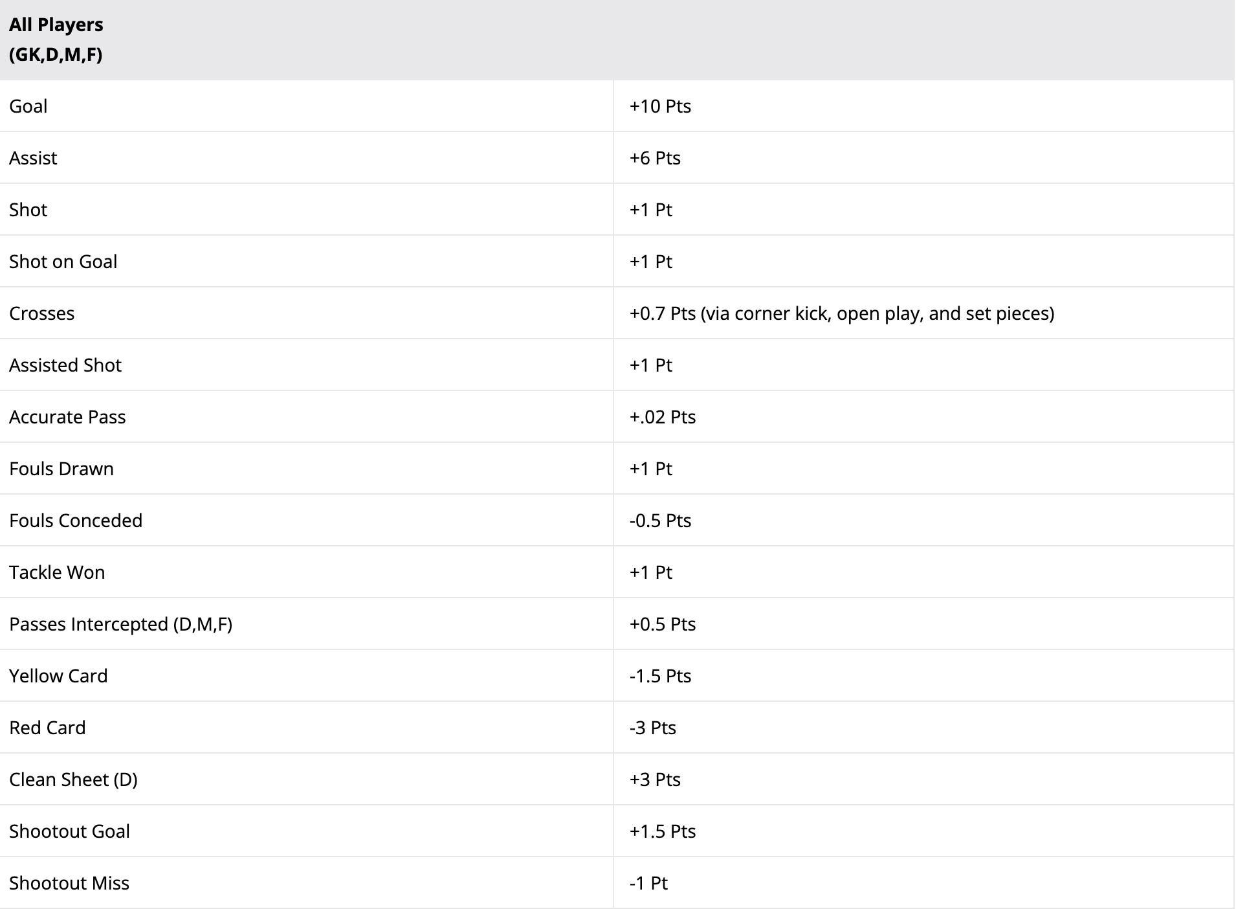Select the Yellow Card label

[58, 676]
